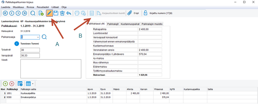Click the Selite column header
This screenshot has height=104, width=258.
[232, 89]
